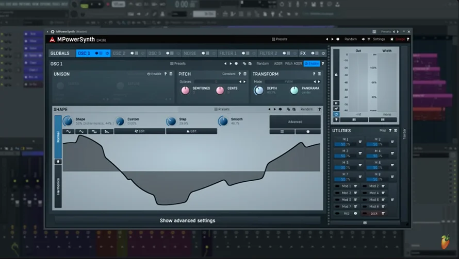Image resolution: width=459 pixels, height=259 pixels.
Task: Click the Pitch section menu icon
Action: (245, 74)
